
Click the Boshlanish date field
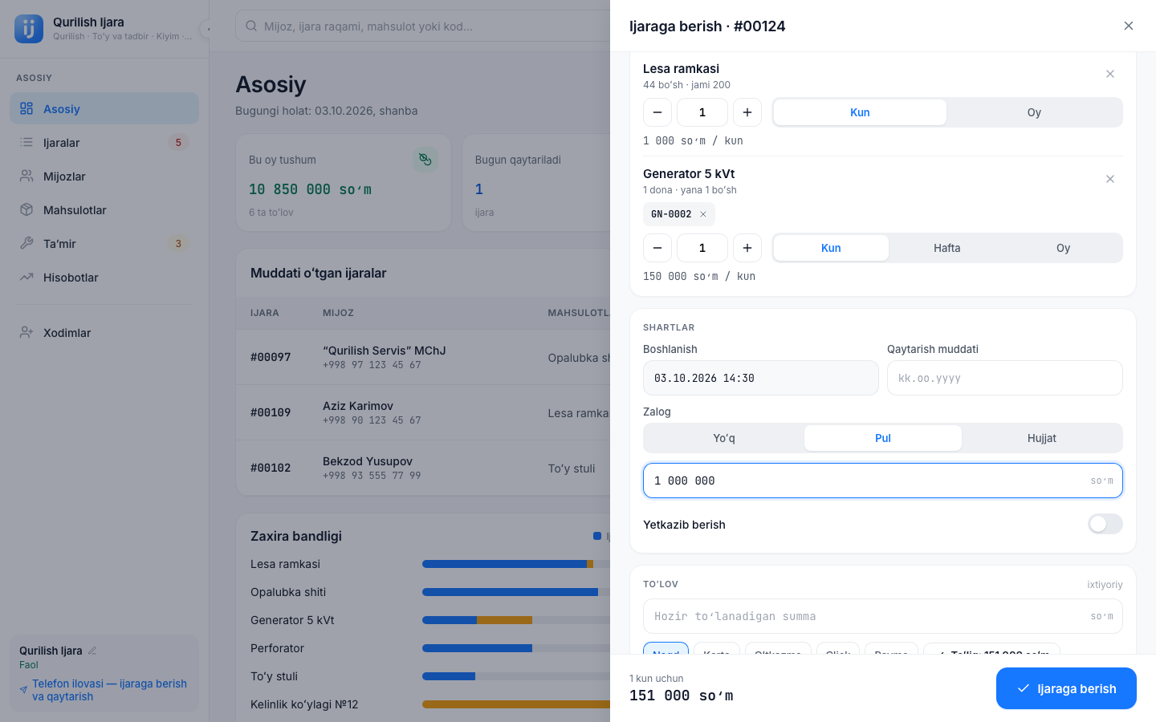click(x=761, y=378)
